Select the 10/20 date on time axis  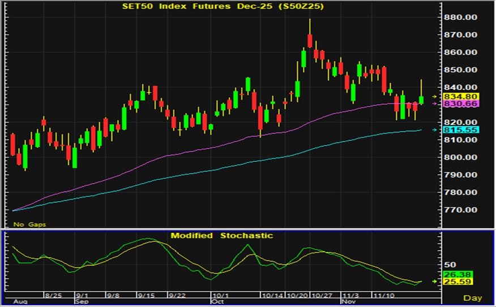pos(297,295)
